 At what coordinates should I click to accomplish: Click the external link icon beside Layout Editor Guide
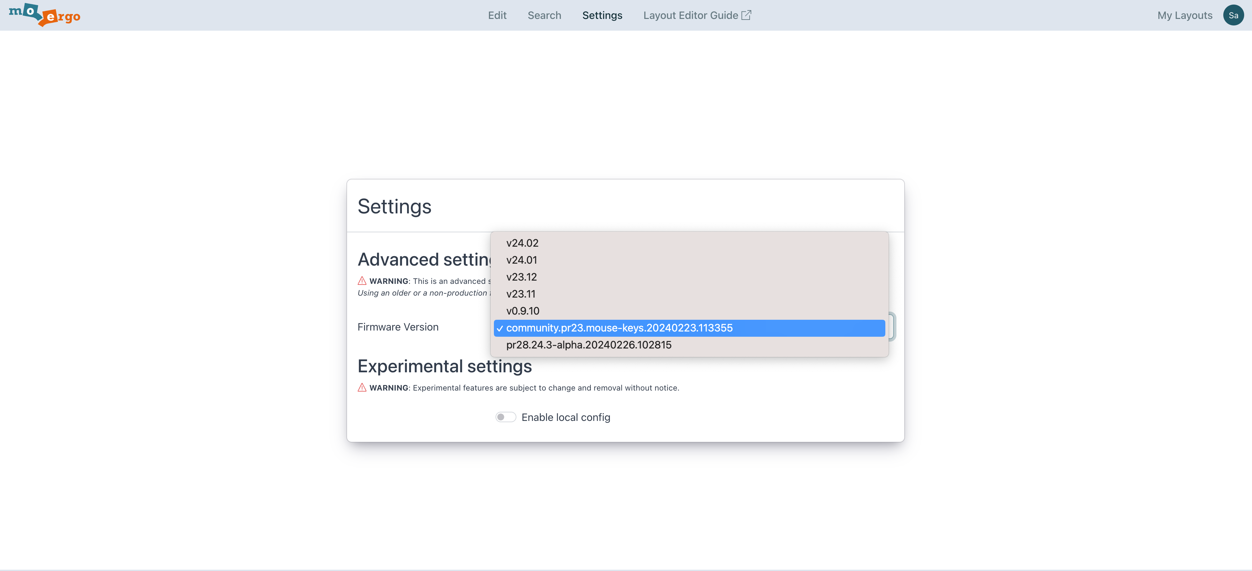point(746,15)
